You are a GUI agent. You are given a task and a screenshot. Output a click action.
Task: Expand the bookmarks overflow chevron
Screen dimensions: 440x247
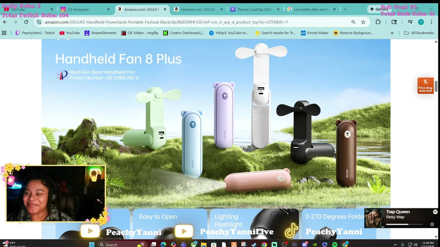pyautogui.click(x=392, y=33)
